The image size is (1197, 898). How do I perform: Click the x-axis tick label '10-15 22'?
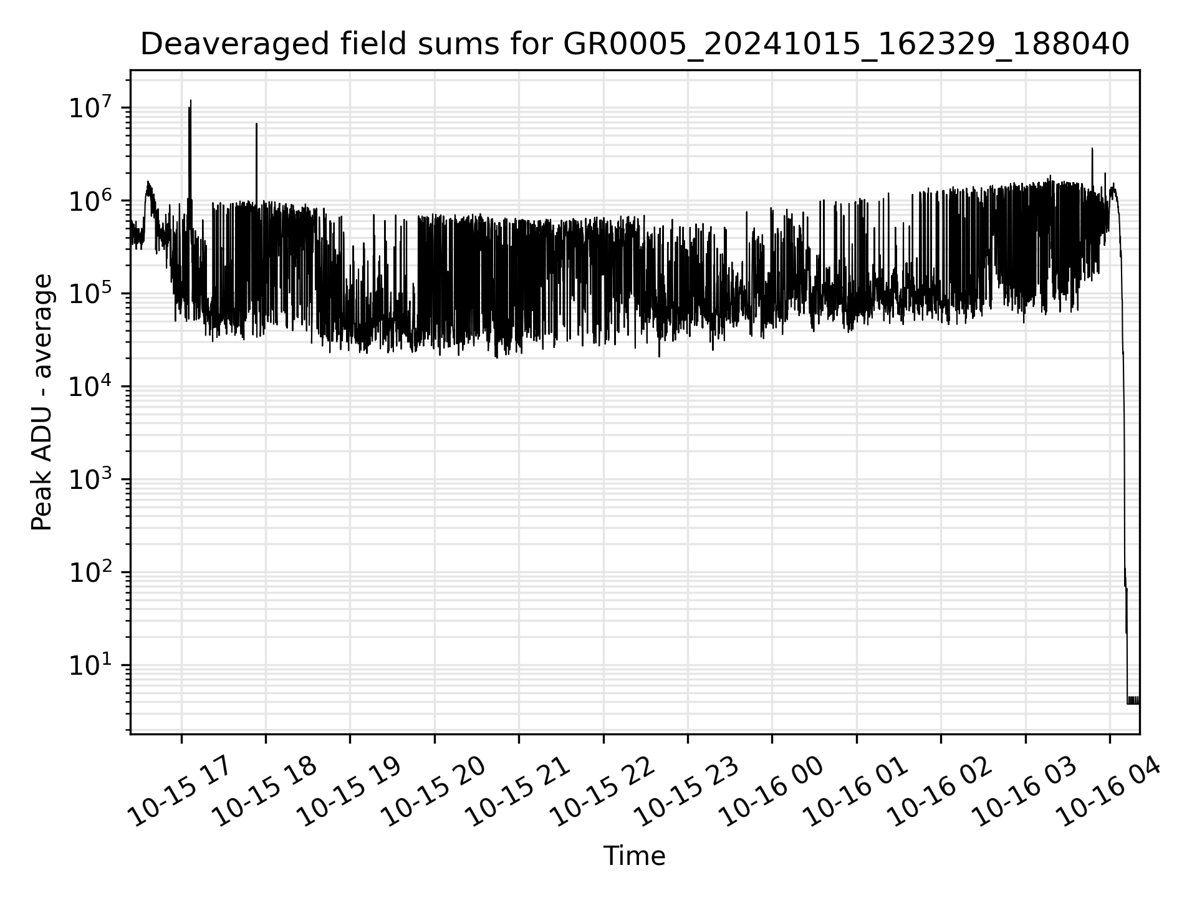[602, 792]
